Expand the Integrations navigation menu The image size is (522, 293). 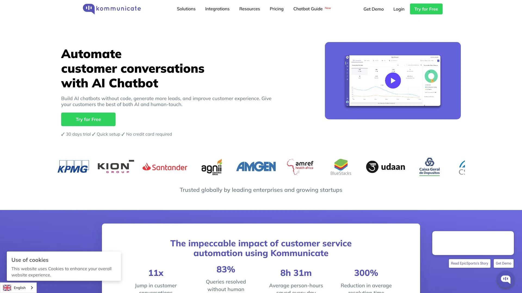(217, 9)
